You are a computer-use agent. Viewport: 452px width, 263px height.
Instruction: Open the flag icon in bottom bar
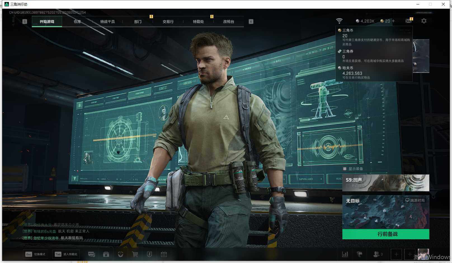pos(360,254)
